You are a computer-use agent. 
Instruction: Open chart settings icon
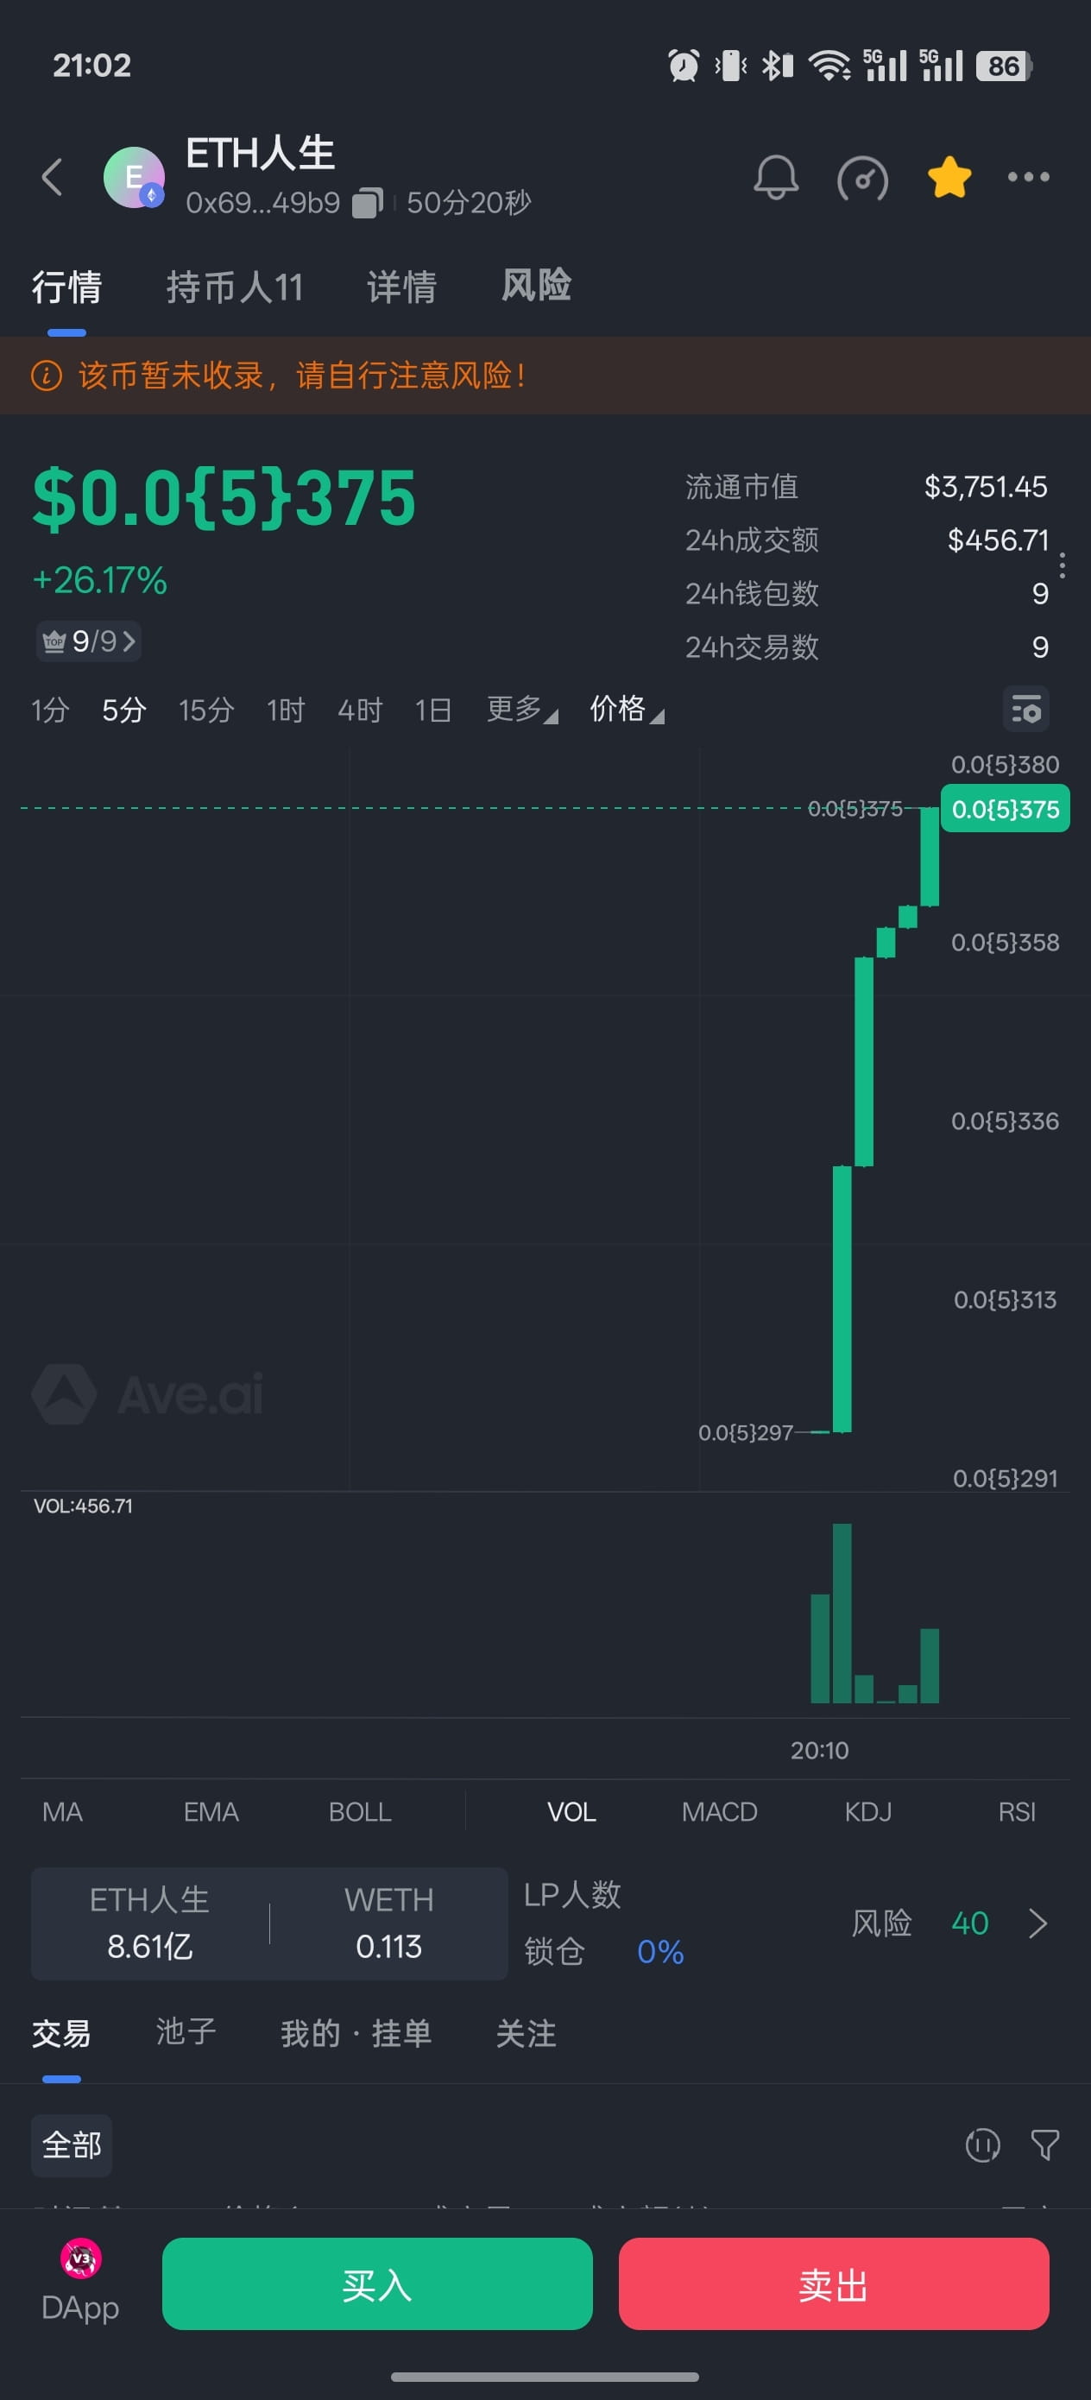tap(1025, 710)
